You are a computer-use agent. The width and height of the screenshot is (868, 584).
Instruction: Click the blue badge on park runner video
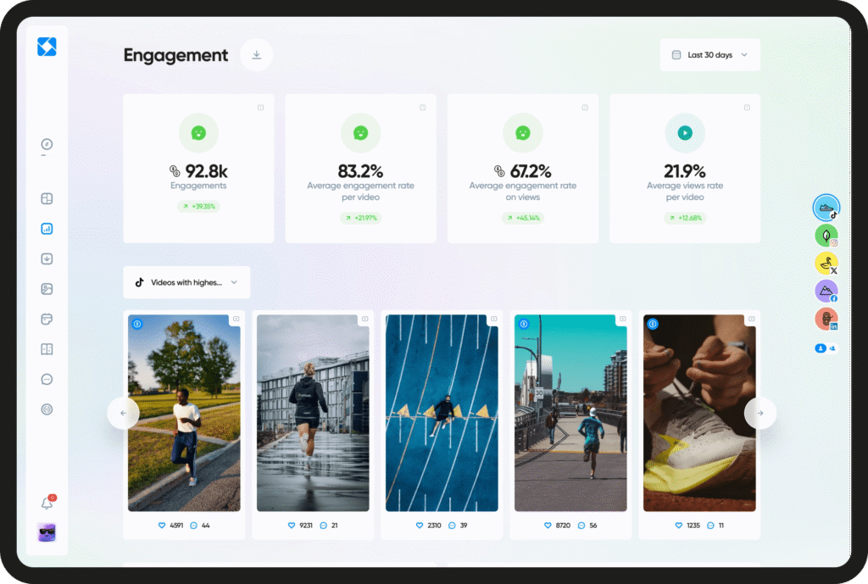[137, 324]
